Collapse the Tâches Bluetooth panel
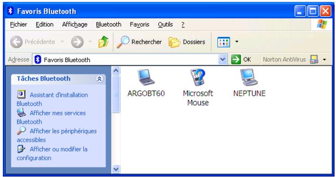336x177 pixels. [99, 79]
